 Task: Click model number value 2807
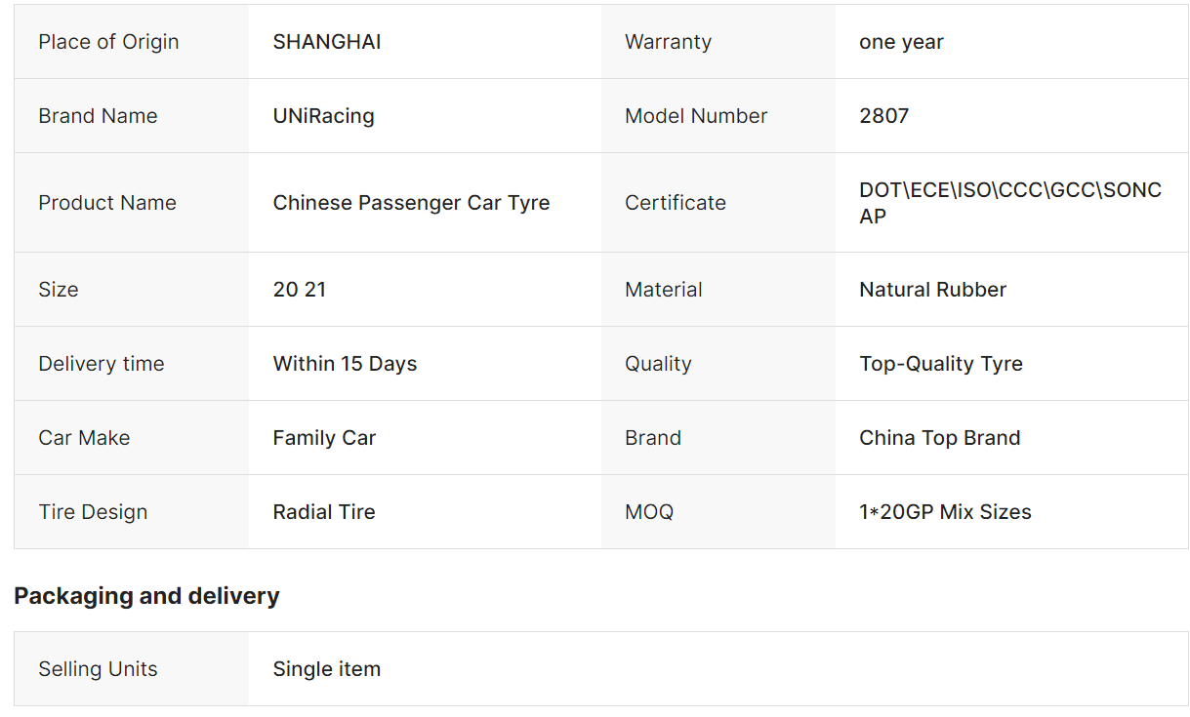[x=883, y=116]
